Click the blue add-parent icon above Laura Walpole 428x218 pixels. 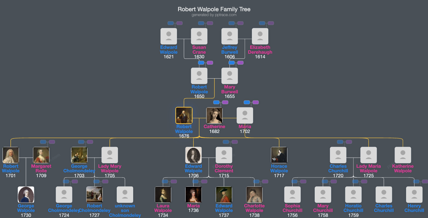[x=165, y=181]
